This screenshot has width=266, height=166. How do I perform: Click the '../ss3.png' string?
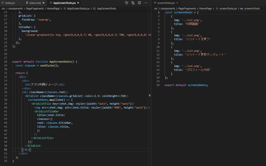click(191, 51)
